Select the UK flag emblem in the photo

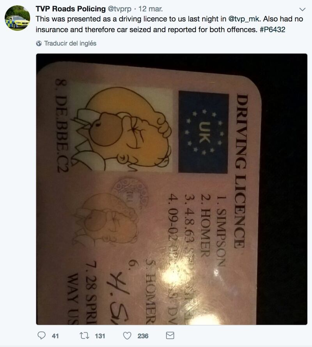[x=204, y=132]
